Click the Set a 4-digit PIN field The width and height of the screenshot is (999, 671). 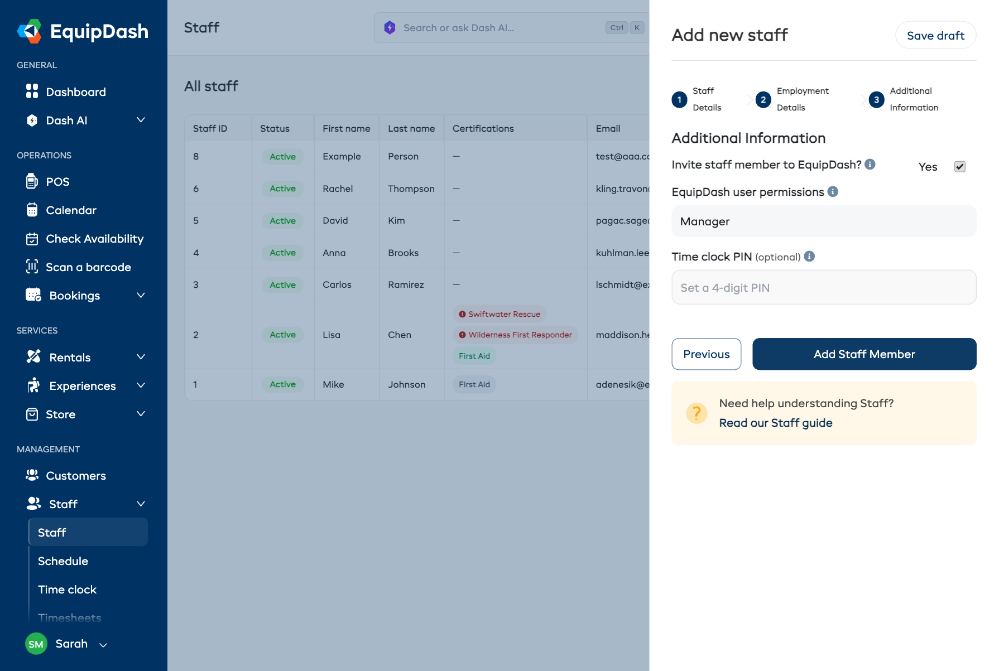pyautogui.click(x=824, y=287)
